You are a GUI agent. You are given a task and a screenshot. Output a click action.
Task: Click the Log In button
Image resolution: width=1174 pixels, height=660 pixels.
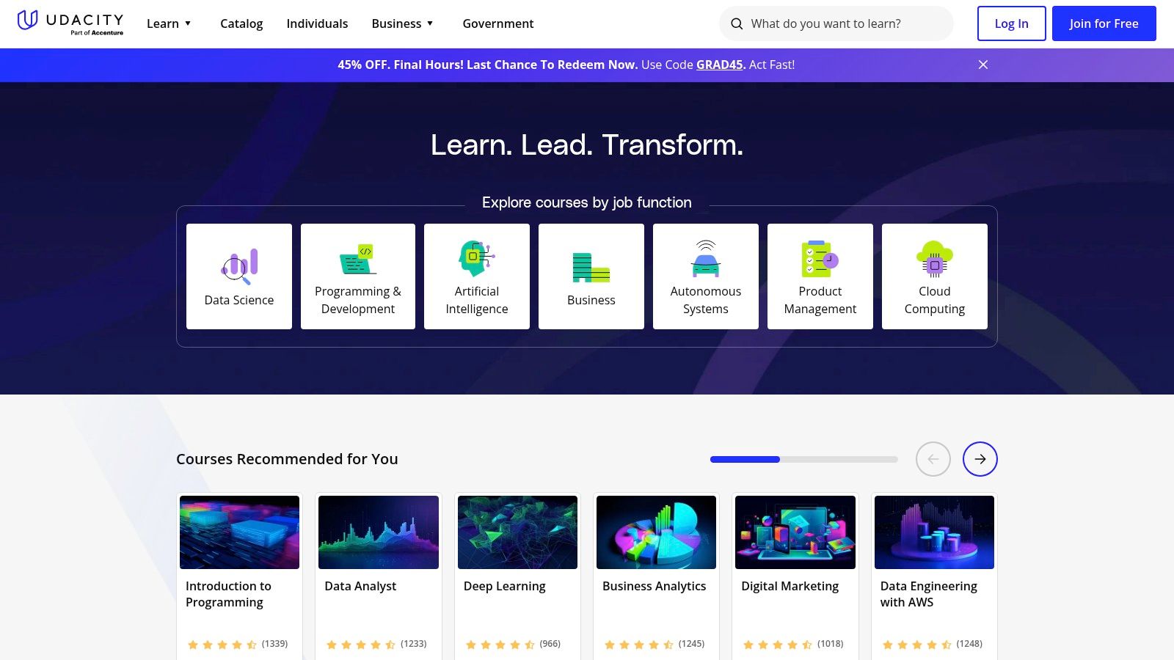(x=1011, y=23)
